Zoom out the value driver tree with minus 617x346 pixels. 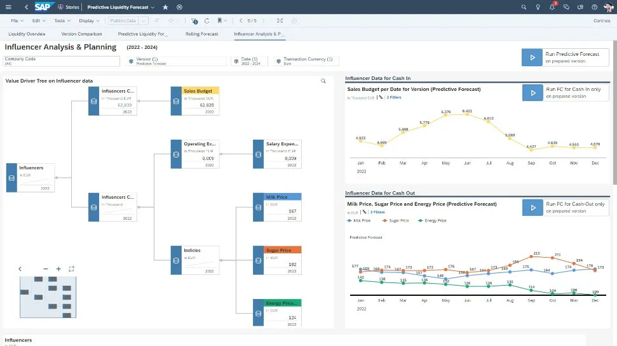tap(46, 269)
